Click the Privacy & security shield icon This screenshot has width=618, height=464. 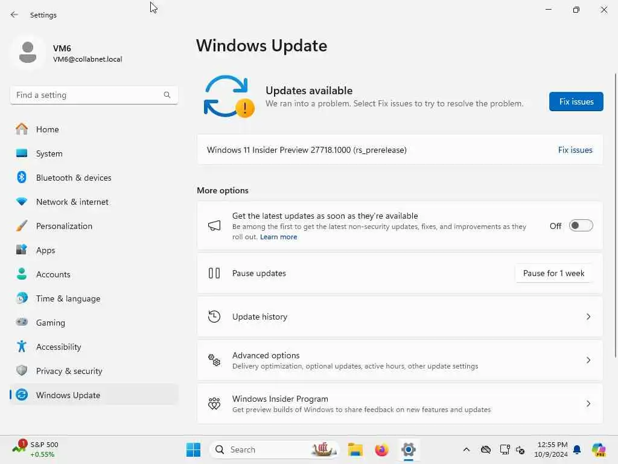click(22, 370)
